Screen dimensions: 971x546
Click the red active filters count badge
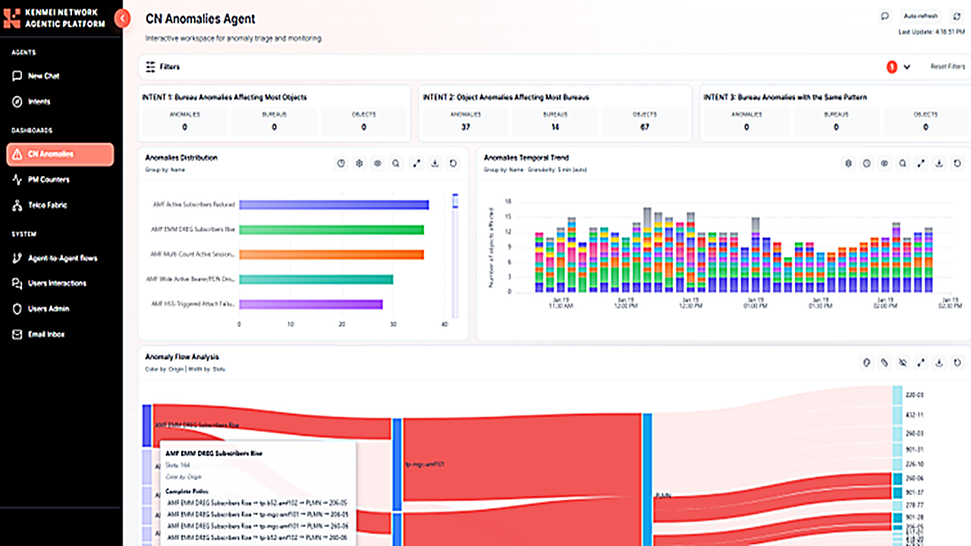pyautogui.click(x=892, y=67)
